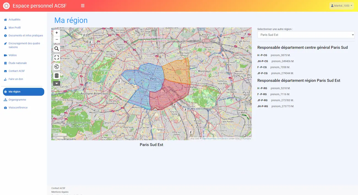Viewport: 358px width, 195px height.
Task: Open Mon Profil page
Action: 15,28
